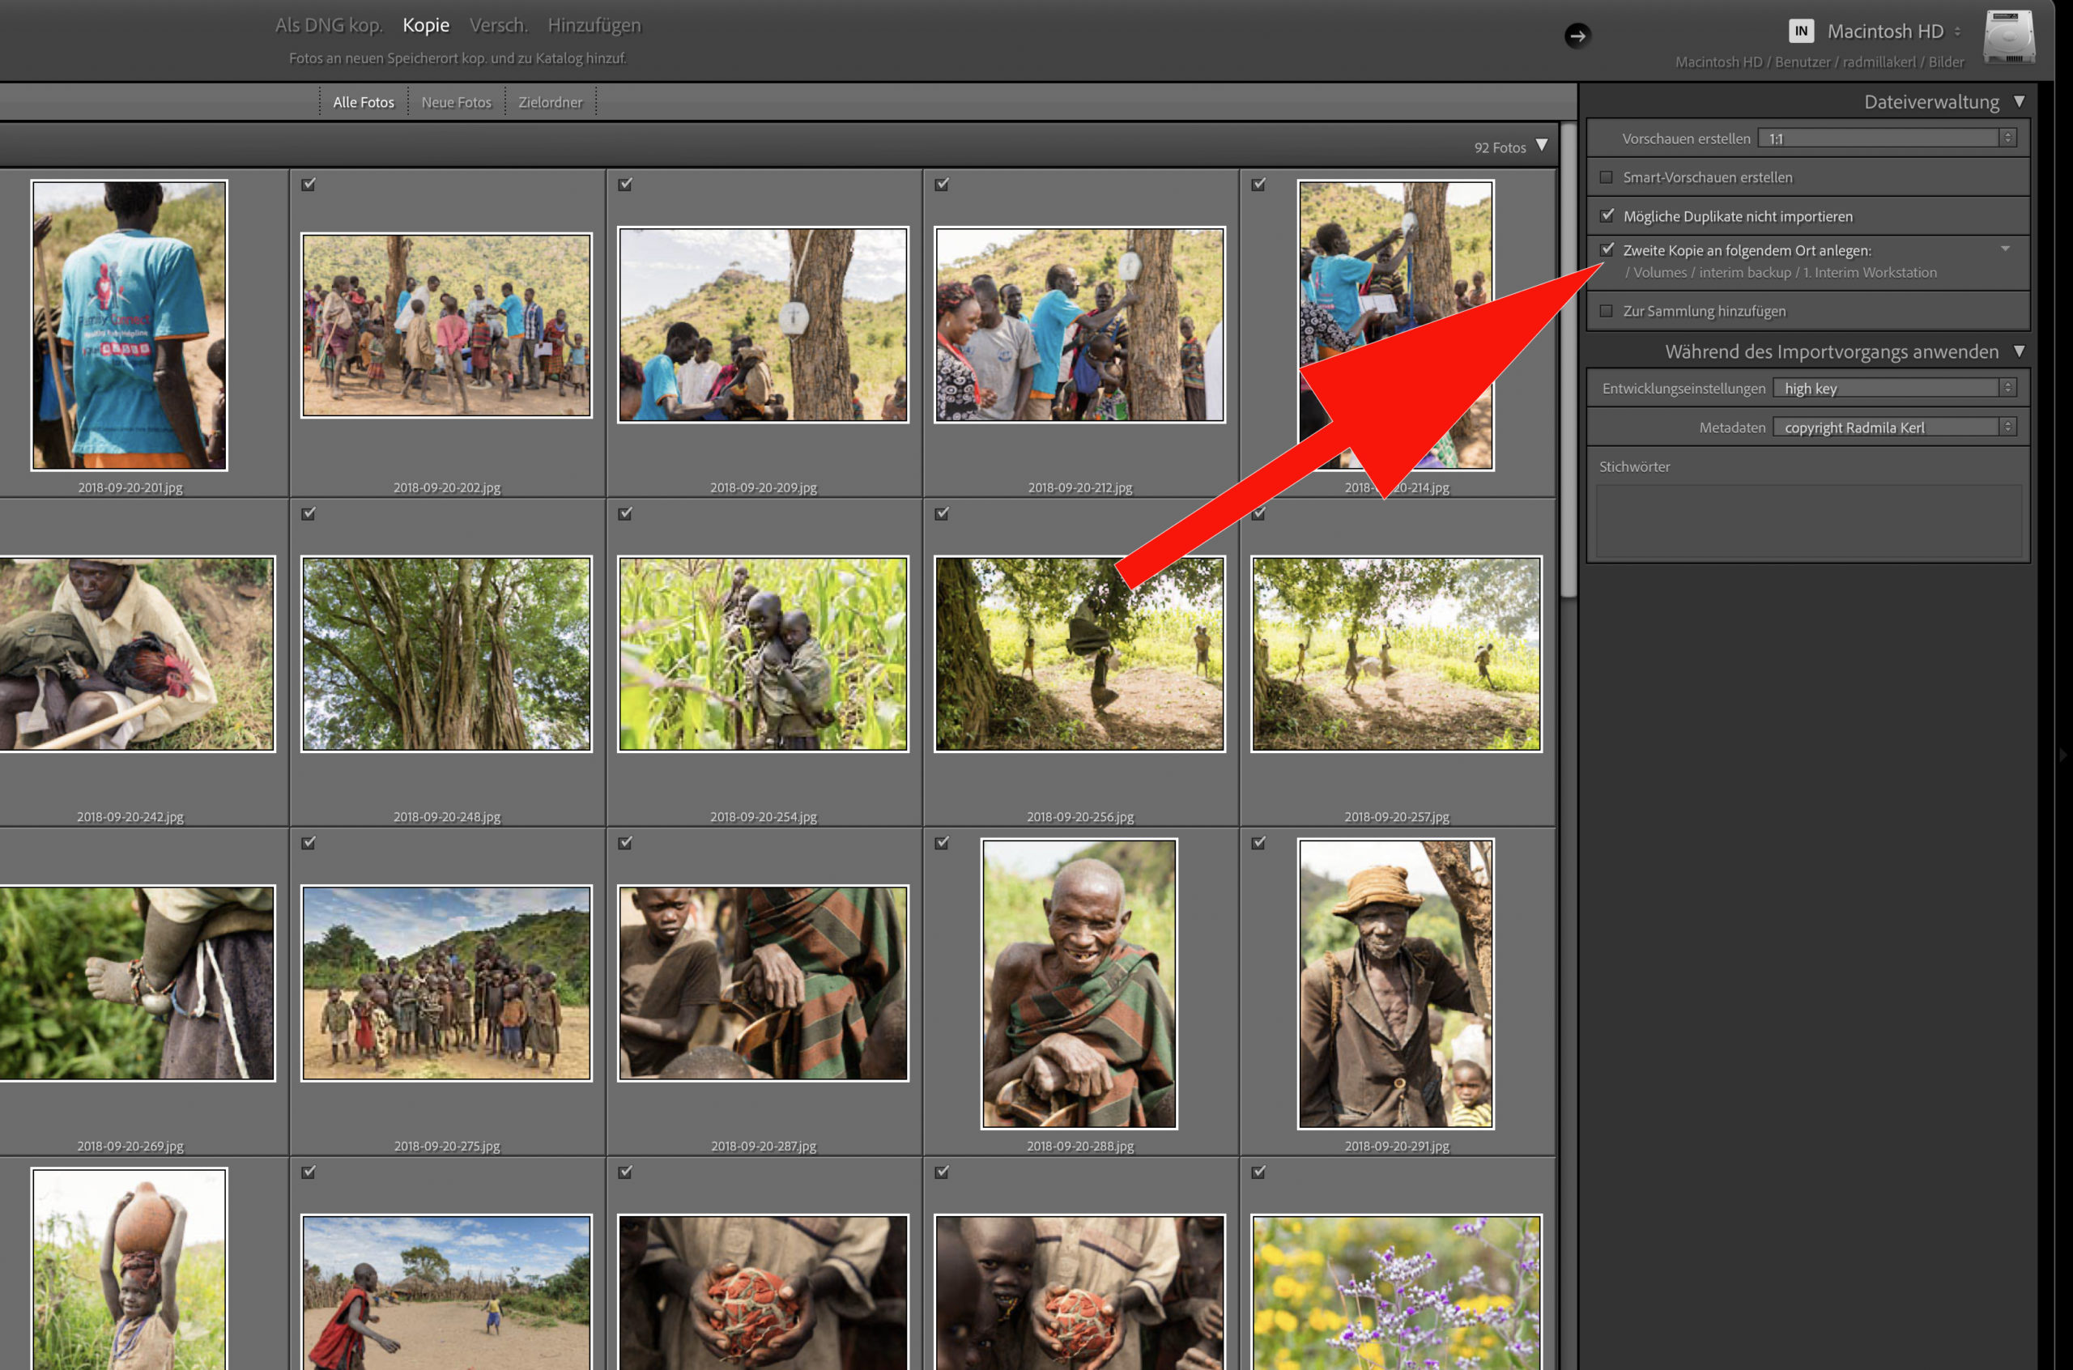Click the grid vertical scrollbar handle

point(1568,360)
